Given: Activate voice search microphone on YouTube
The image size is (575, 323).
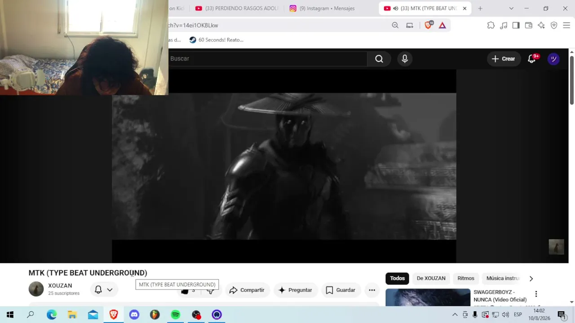Looking at the screenshot, I should tap(405, 59).
